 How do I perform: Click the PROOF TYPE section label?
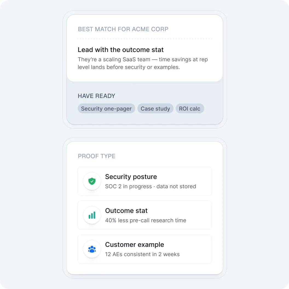coord(97,156)
